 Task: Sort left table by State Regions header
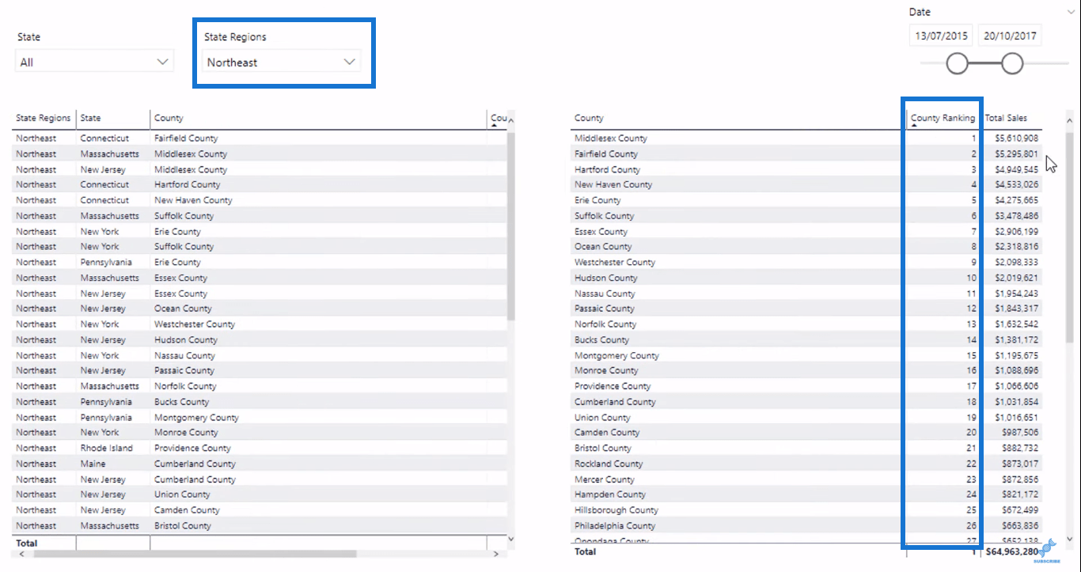(x=44, y=118)
